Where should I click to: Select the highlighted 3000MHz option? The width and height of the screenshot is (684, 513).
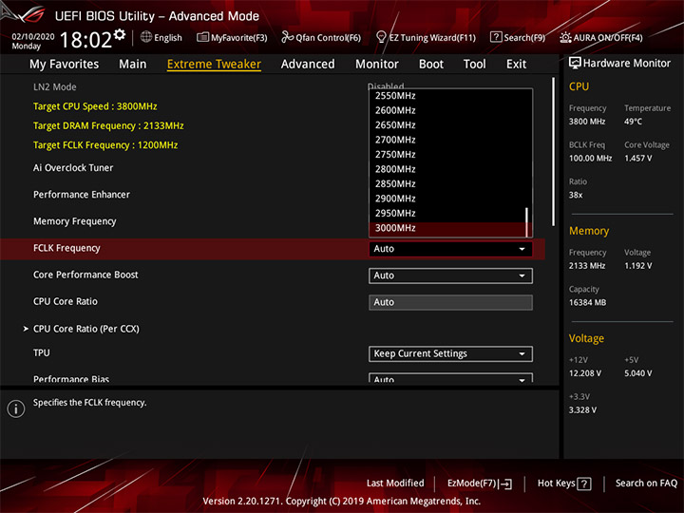[447, 228]
